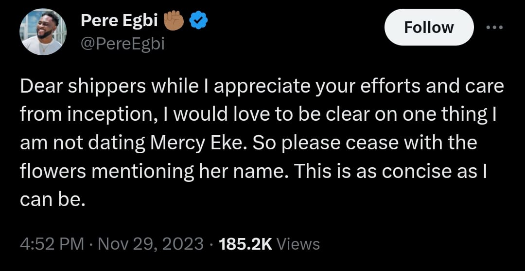Click the 185.2K view count
The image size is (525, 271).
245,243
